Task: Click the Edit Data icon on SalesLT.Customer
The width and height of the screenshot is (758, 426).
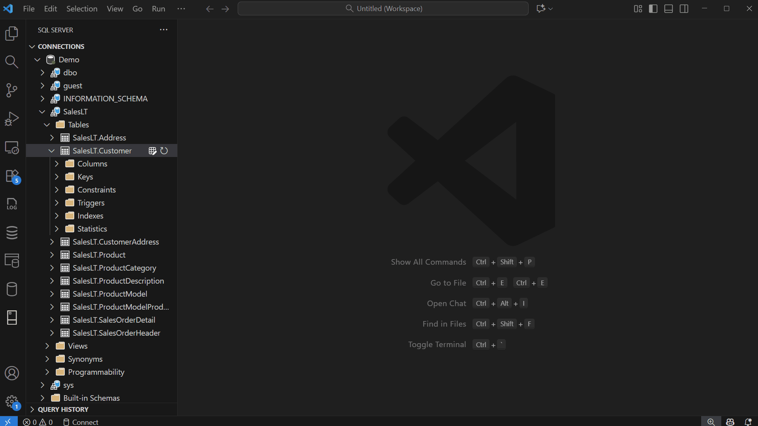Action: click(152, 151)
